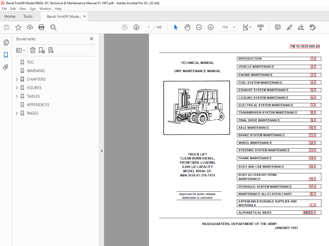Add a new bookmark icon
The width and height of the screenshot is (329, 246).
[42, 50]
